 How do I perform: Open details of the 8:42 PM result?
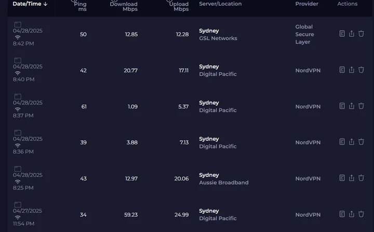coord(342,34)
